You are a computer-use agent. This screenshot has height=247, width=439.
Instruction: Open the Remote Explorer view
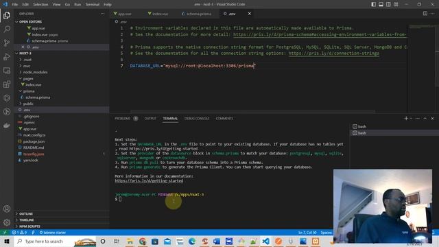[7, 71]
